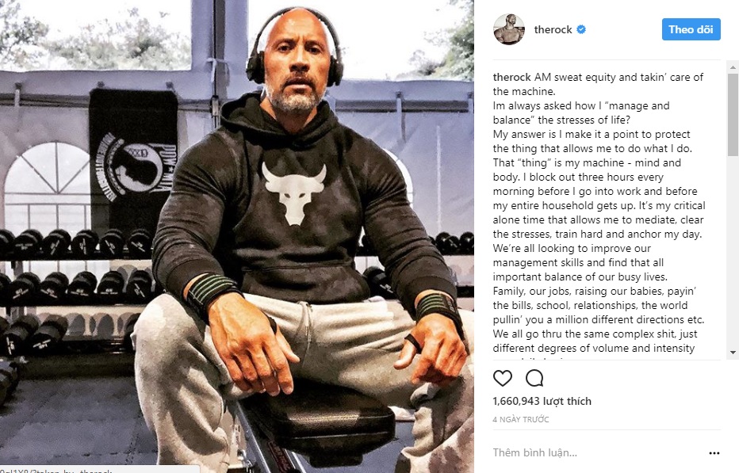Open comments with the speech bubble icon
The height and width of the screenshot is (473, 739).
(x=534, y=377)
